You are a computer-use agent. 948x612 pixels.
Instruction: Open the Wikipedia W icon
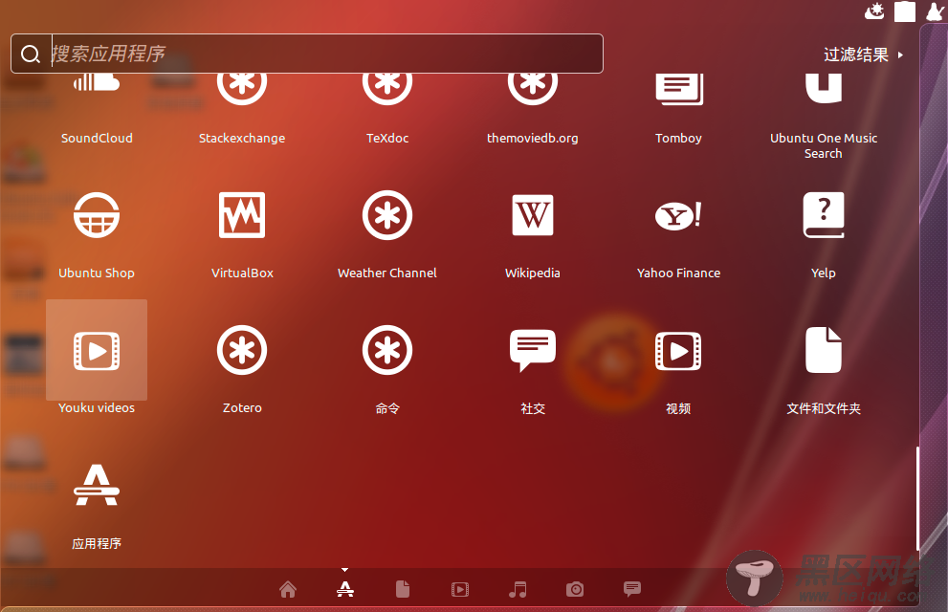[533, 215]
